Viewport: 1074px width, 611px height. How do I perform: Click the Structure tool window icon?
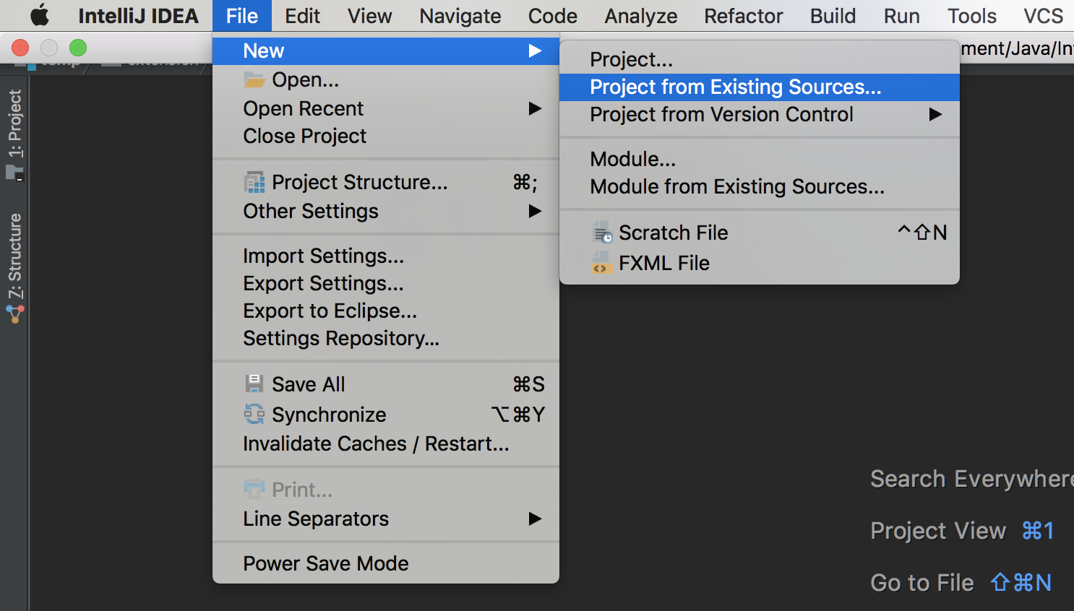(x=15, y=314)
